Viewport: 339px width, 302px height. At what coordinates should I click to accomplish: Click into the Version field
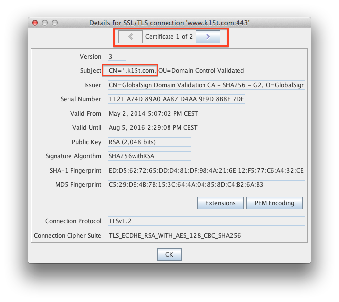pyautogui.click(x=117, y=57)
